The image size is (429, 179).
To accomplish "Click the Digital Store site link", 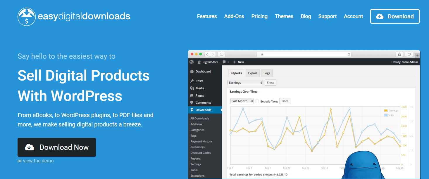I will click(x=210, y=62).
